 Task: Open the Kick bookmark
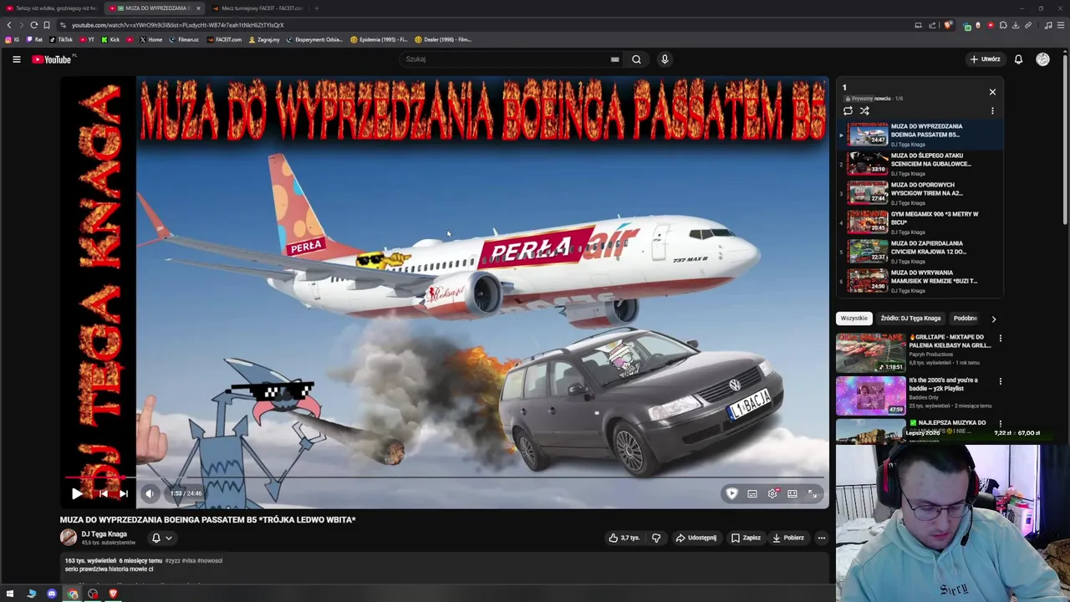coord(110,39)
